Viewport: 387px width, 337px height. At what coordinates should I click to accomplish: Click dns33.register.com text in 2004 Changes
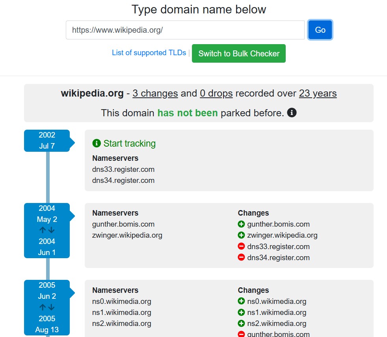278,247
